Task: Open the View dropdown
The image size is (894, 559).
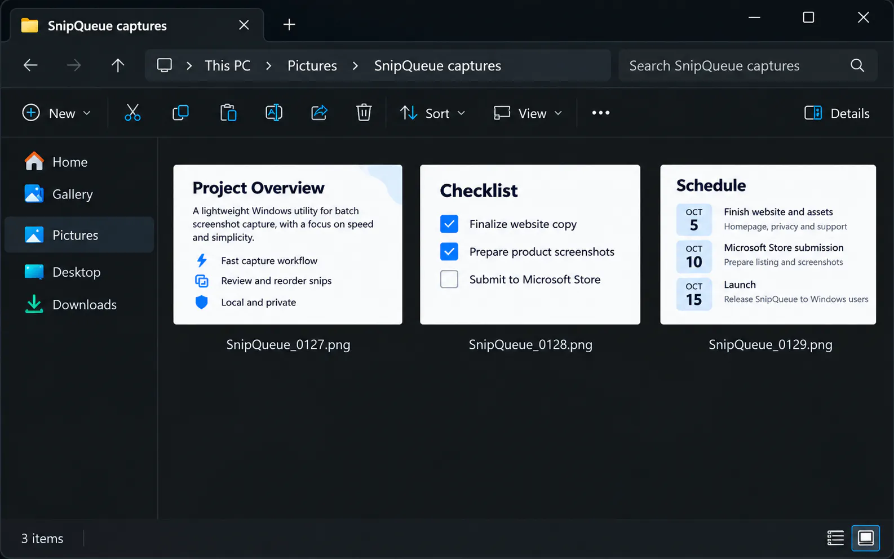Action: point(528,113)
